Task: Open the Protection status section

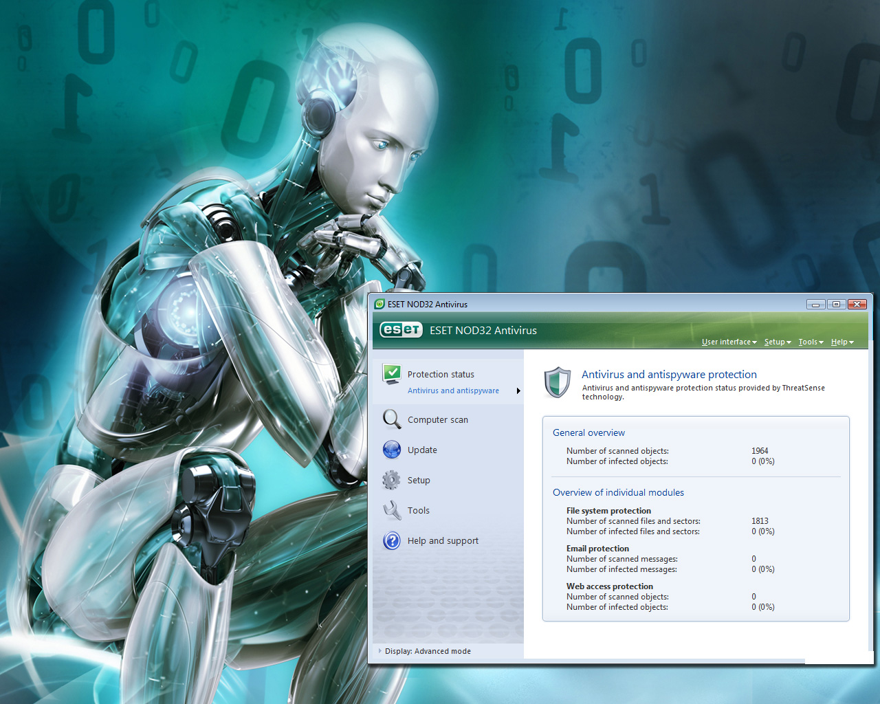Action: pyautogui.click(x=441, y=374)
